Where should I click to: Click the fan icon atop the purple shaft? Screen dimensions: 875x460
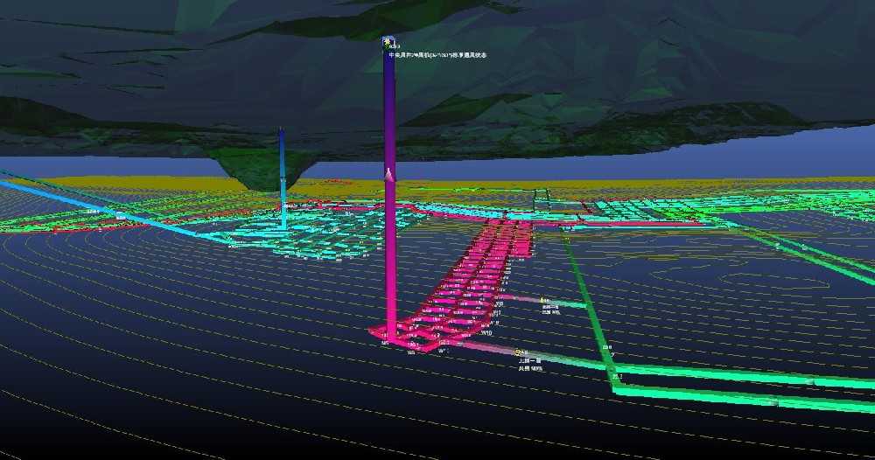click(x=388, y=41)
